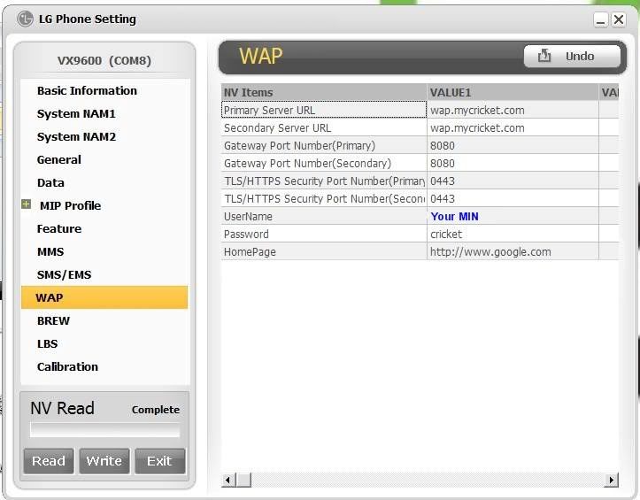Click the VALUE1 column header
The height and width of the screenshot is (500, 640).
click(513, 92)
